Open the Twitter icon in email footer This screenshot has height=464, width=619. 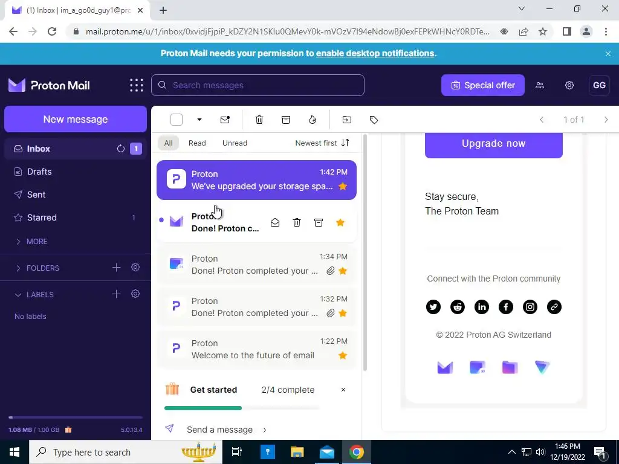[433, 307]
